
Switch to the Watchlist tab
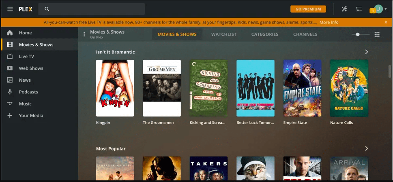coord(224,34)
